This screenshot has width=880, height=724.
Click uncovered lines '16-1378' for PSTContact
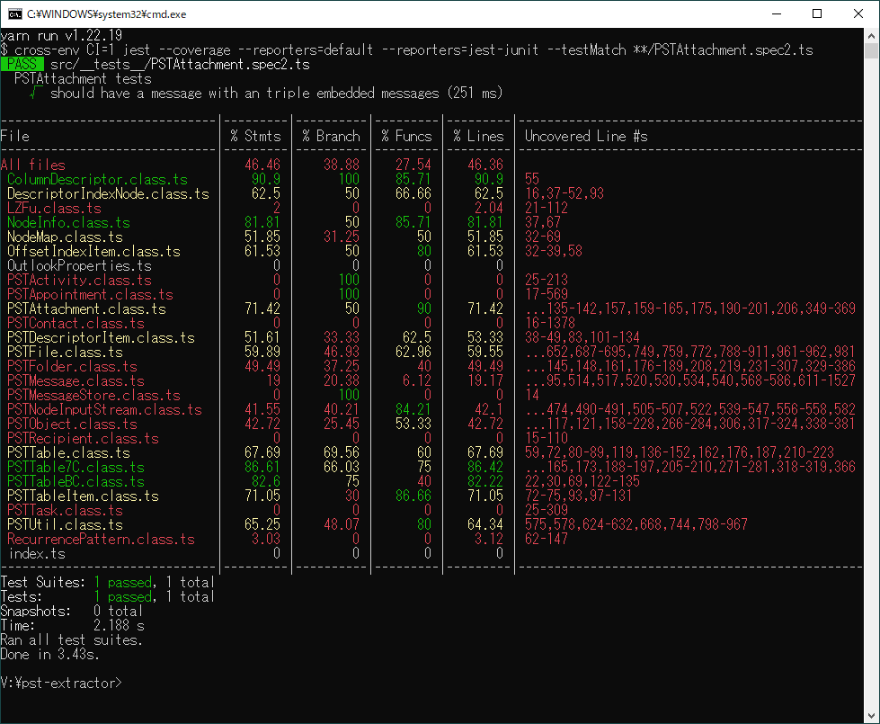(550, 323)
